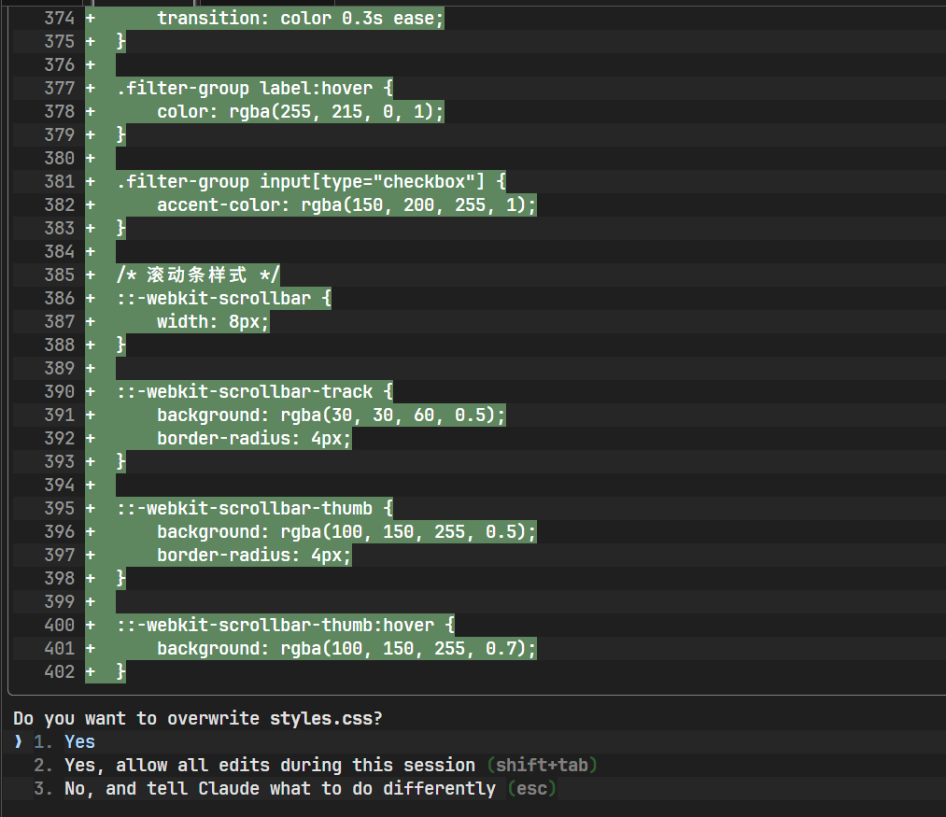Viewport: 946px width, 817px height.
Task: Click line number 402 in the gutter
Action: coord(59,671)
